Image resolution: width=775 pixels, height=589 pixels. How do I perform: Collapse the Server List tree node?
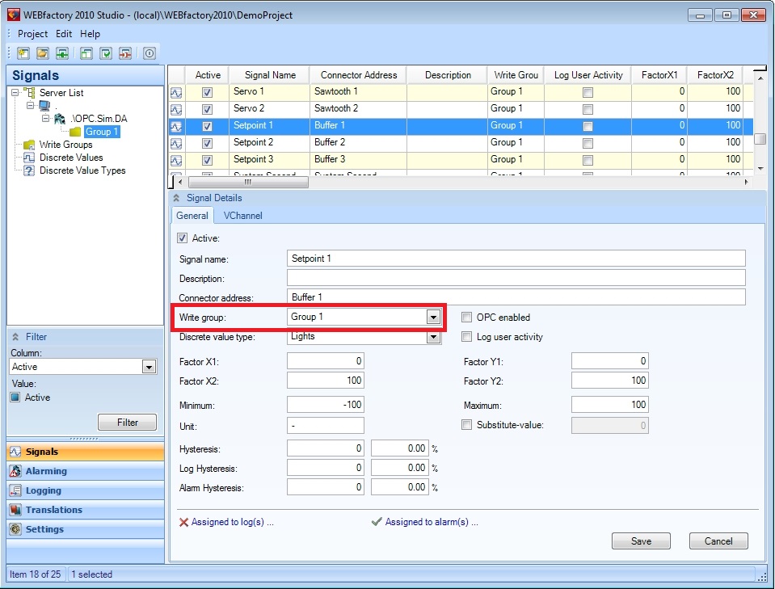[x=15, y=93]
